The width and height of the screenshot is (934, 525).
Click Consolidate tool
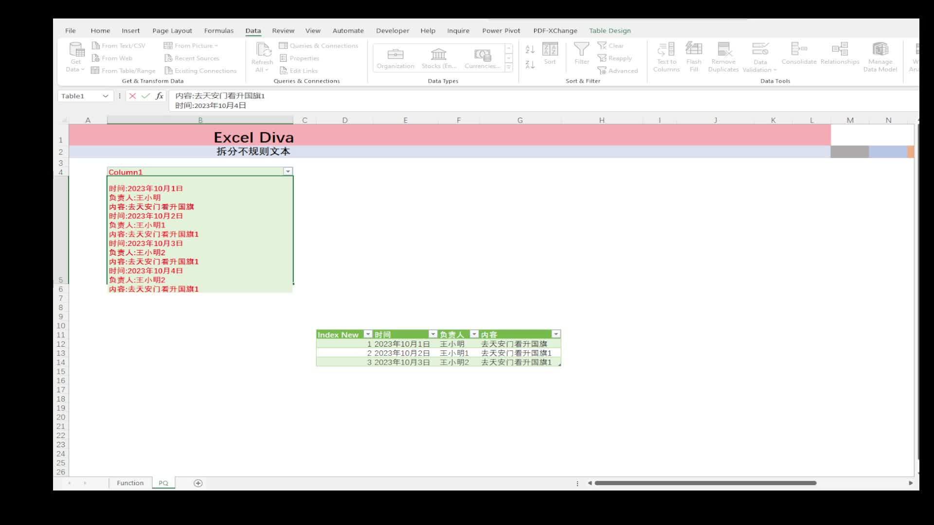tap(799, 53)
